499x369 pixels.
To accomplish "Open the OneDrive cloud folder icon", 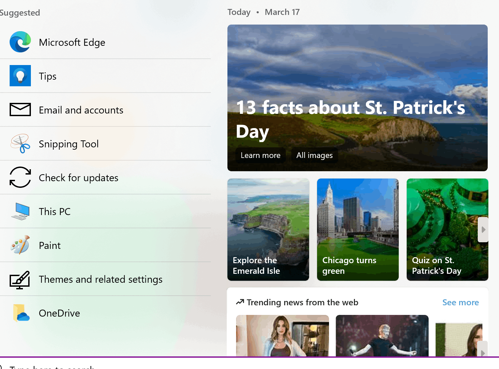I will (21, 313).
